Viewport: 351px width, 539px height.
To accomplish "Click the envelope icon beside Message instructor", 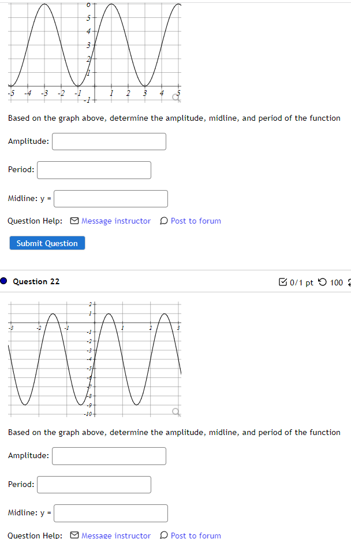I will pyautogui.click(x=75, y=221).
